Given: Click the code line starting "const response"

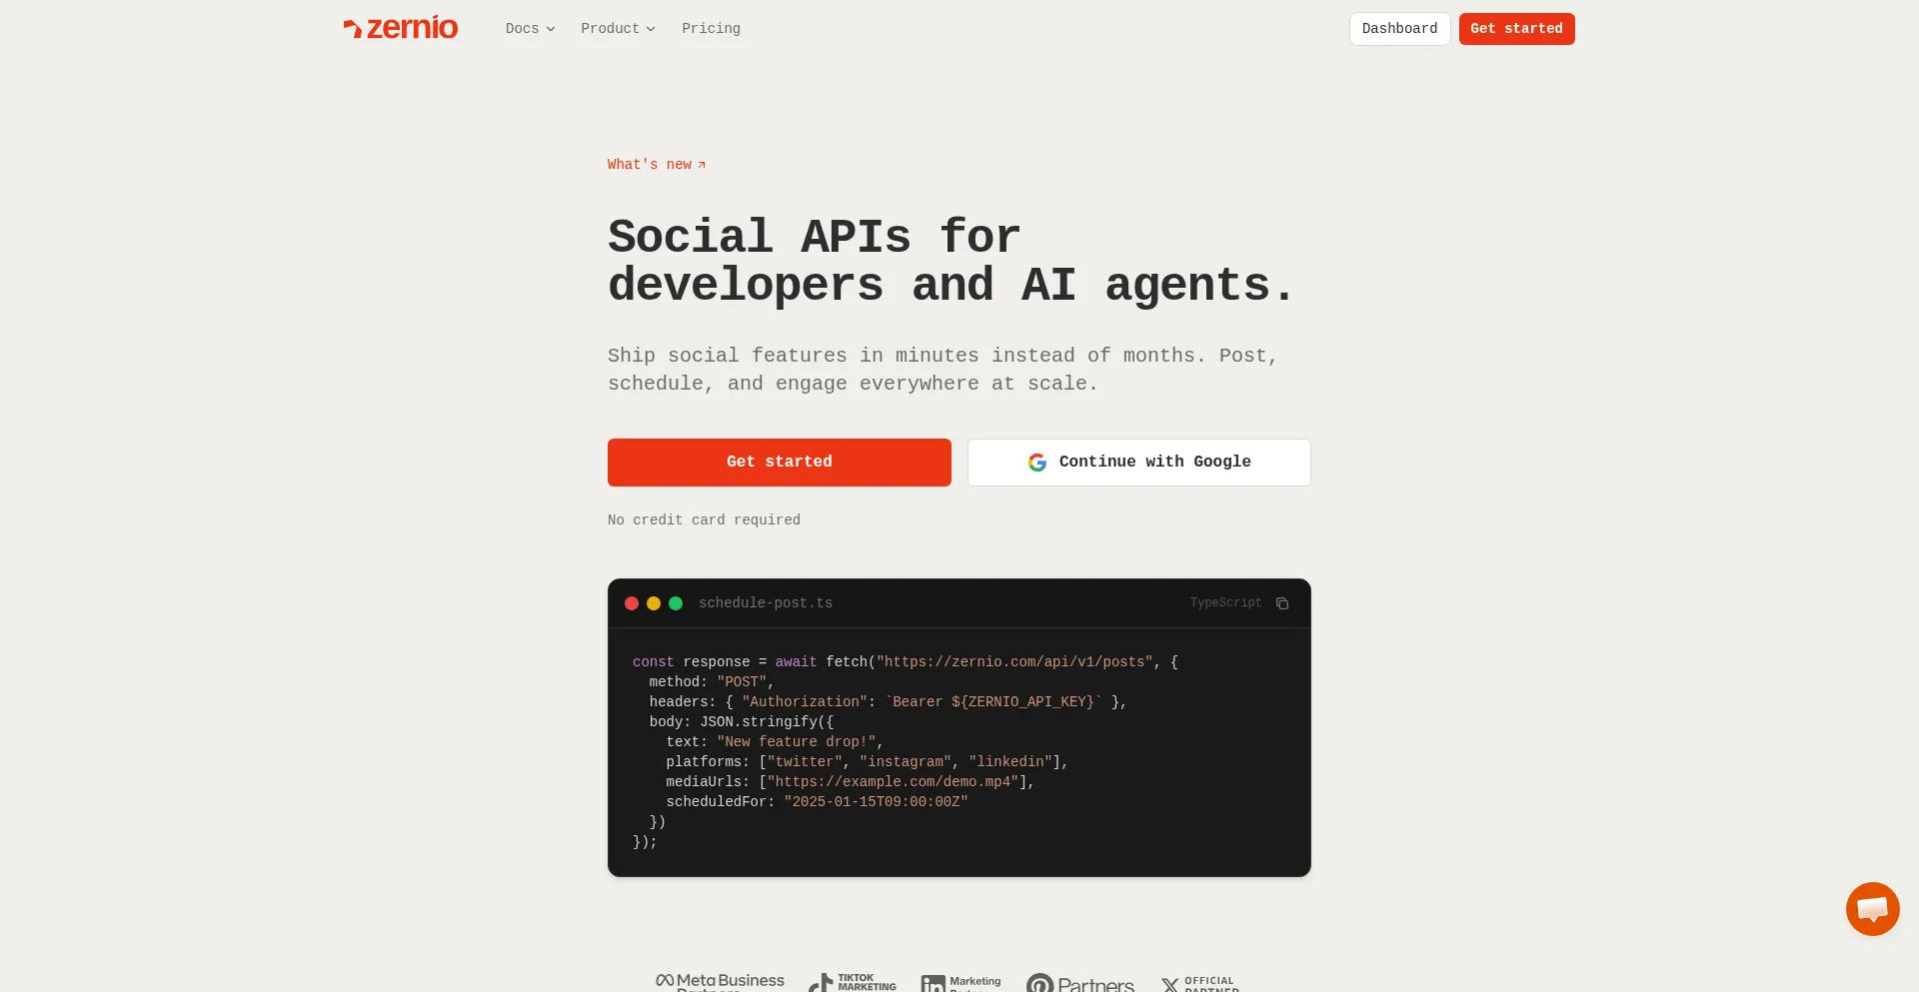Looking at the screenshot, I should [x=906, y=662].
